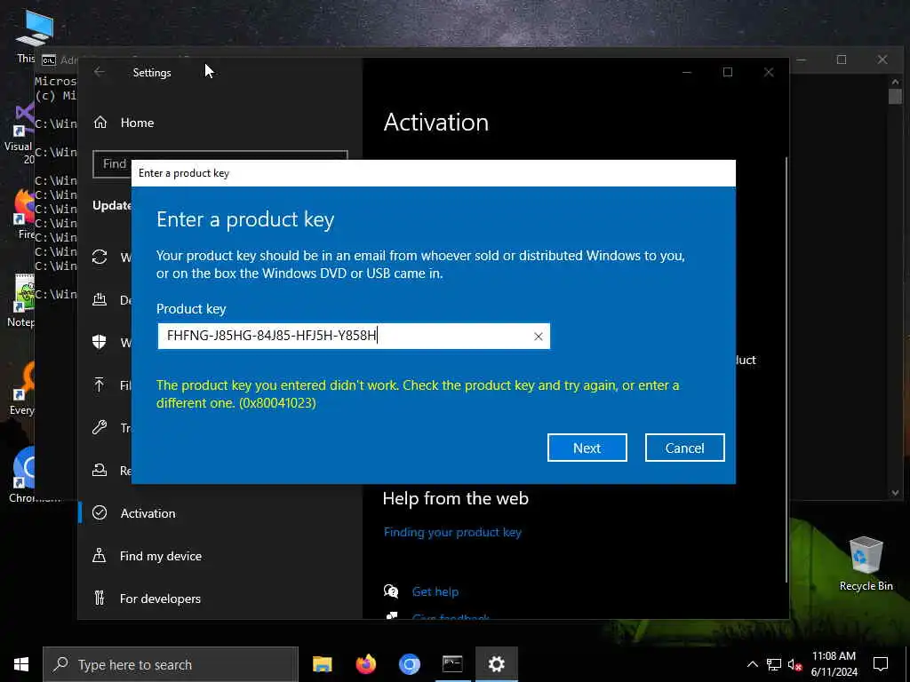Image resolution: width=910 pixels, height=682 pixels.
Task: Open the notification action center
Action: click(881, 664)
